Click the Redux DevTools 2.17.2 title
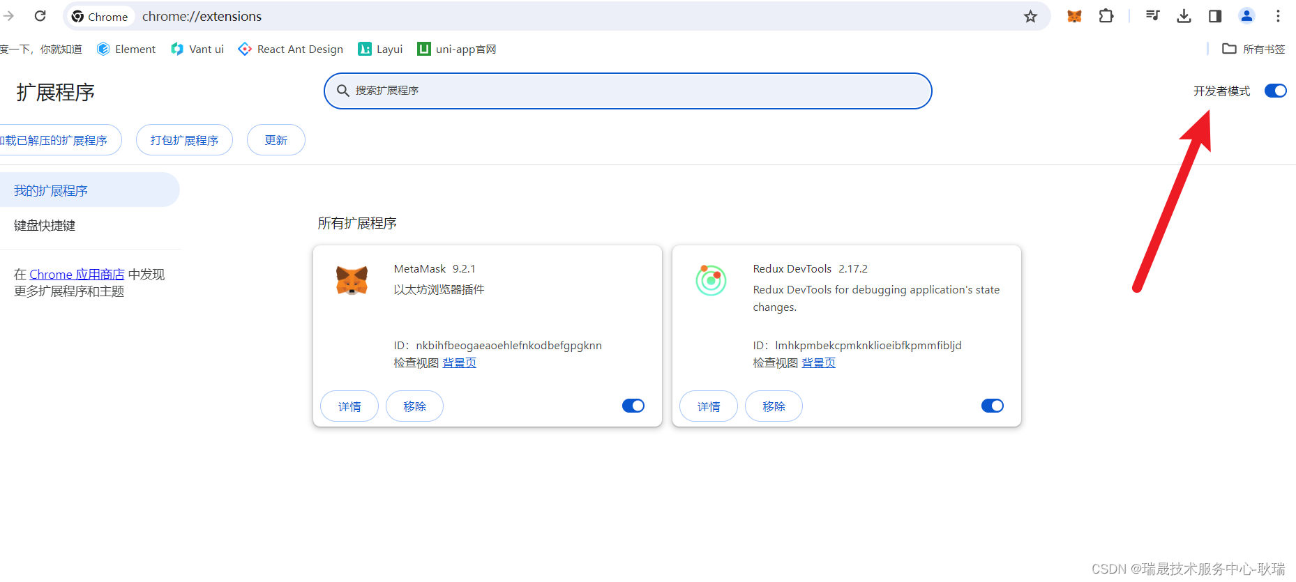 (x=810, y=269)
